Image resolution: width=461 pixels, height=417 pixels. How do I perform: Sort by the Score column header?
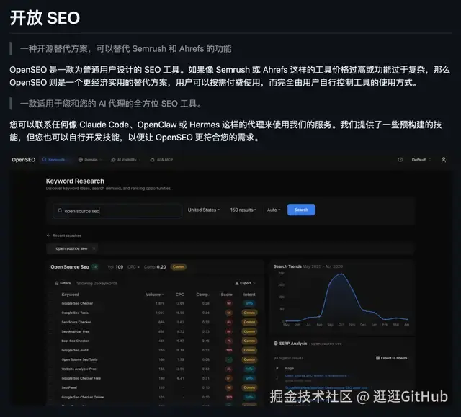[226, 295]
